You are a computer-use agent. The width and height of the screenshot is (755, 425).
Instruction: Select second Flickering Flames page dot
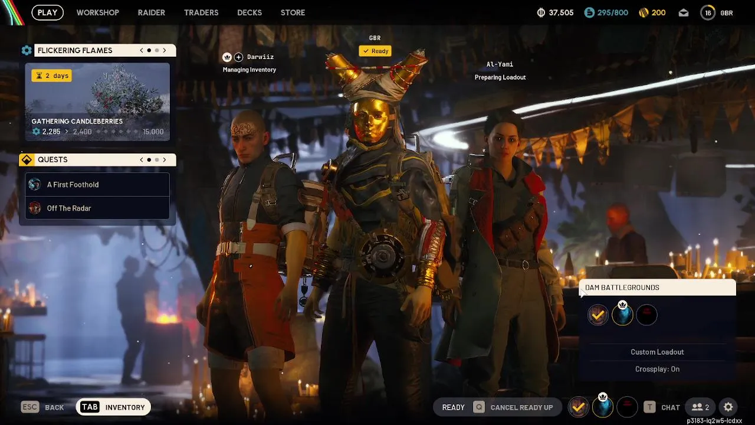tap(157, 50)
